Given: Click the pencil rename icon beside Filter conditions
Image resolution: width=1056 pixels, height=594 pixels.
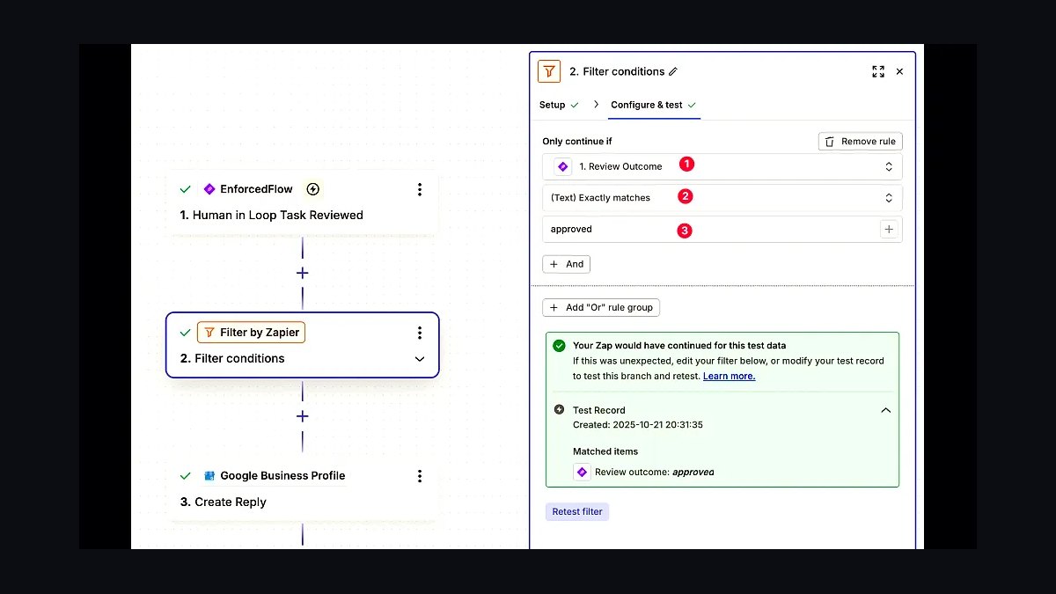Looking at the screenshot, I should (673, 71).
